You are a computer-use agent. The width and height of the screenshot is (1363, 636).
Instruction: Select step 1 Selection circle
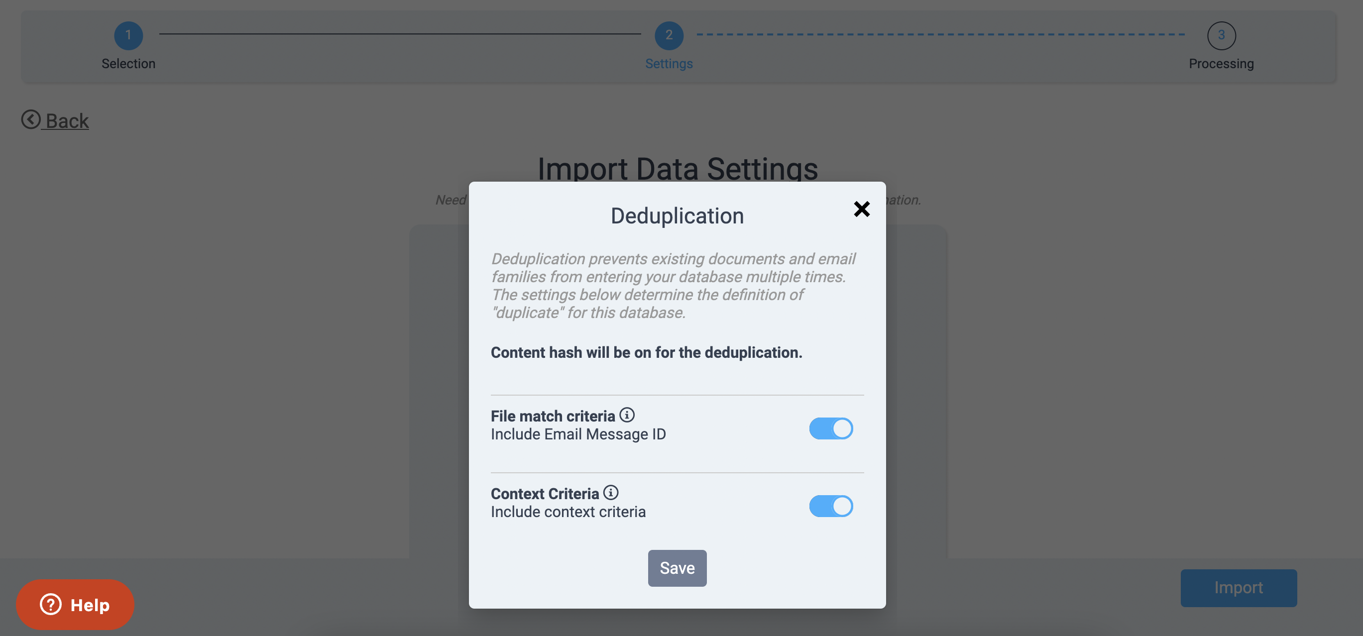(128, 35)
